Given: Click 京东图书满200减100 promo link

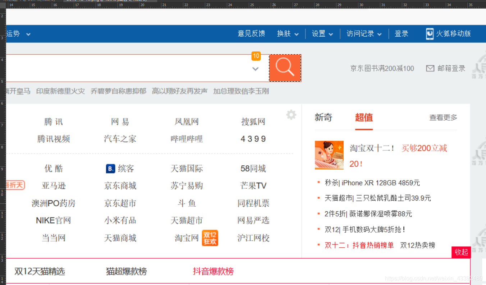Looking at the screenshot, I should pos(382,68).
